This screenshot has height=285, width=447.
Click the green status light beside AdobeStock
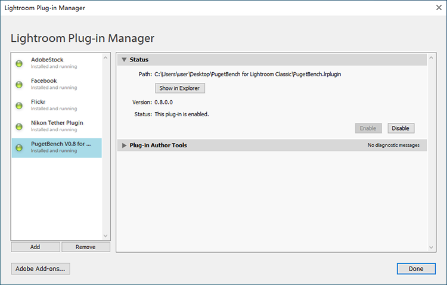coord(19,63)
